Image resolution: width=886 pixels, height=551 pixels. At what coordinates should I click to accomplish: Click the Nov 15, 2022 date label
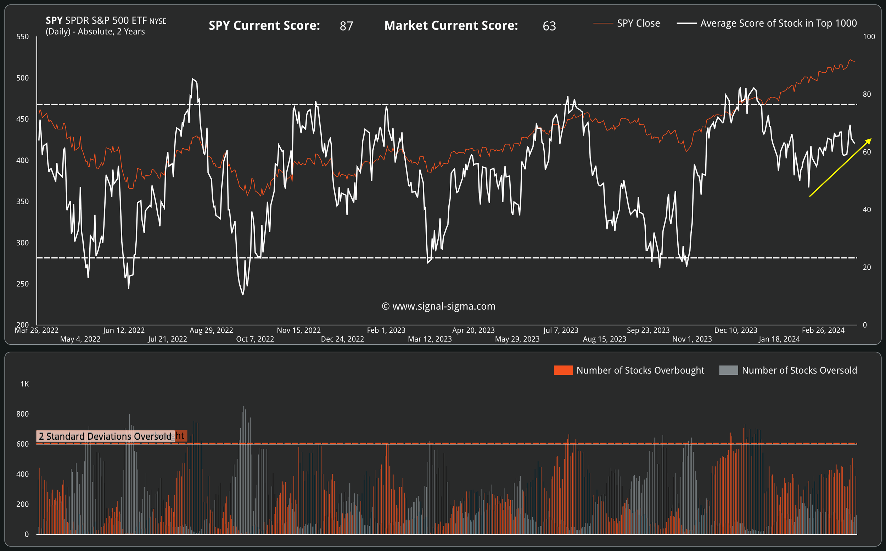tap(299, 330)
